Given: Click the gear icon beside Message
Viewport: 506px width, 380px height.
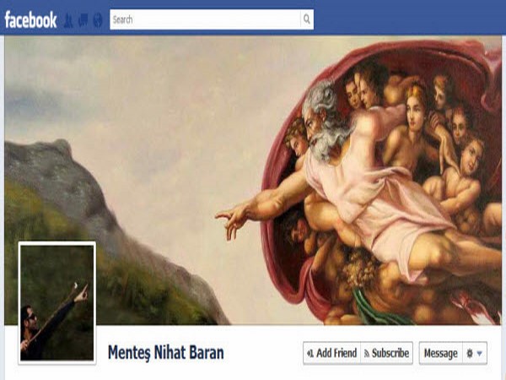Looking at the screenshot, I should point(470,354).
